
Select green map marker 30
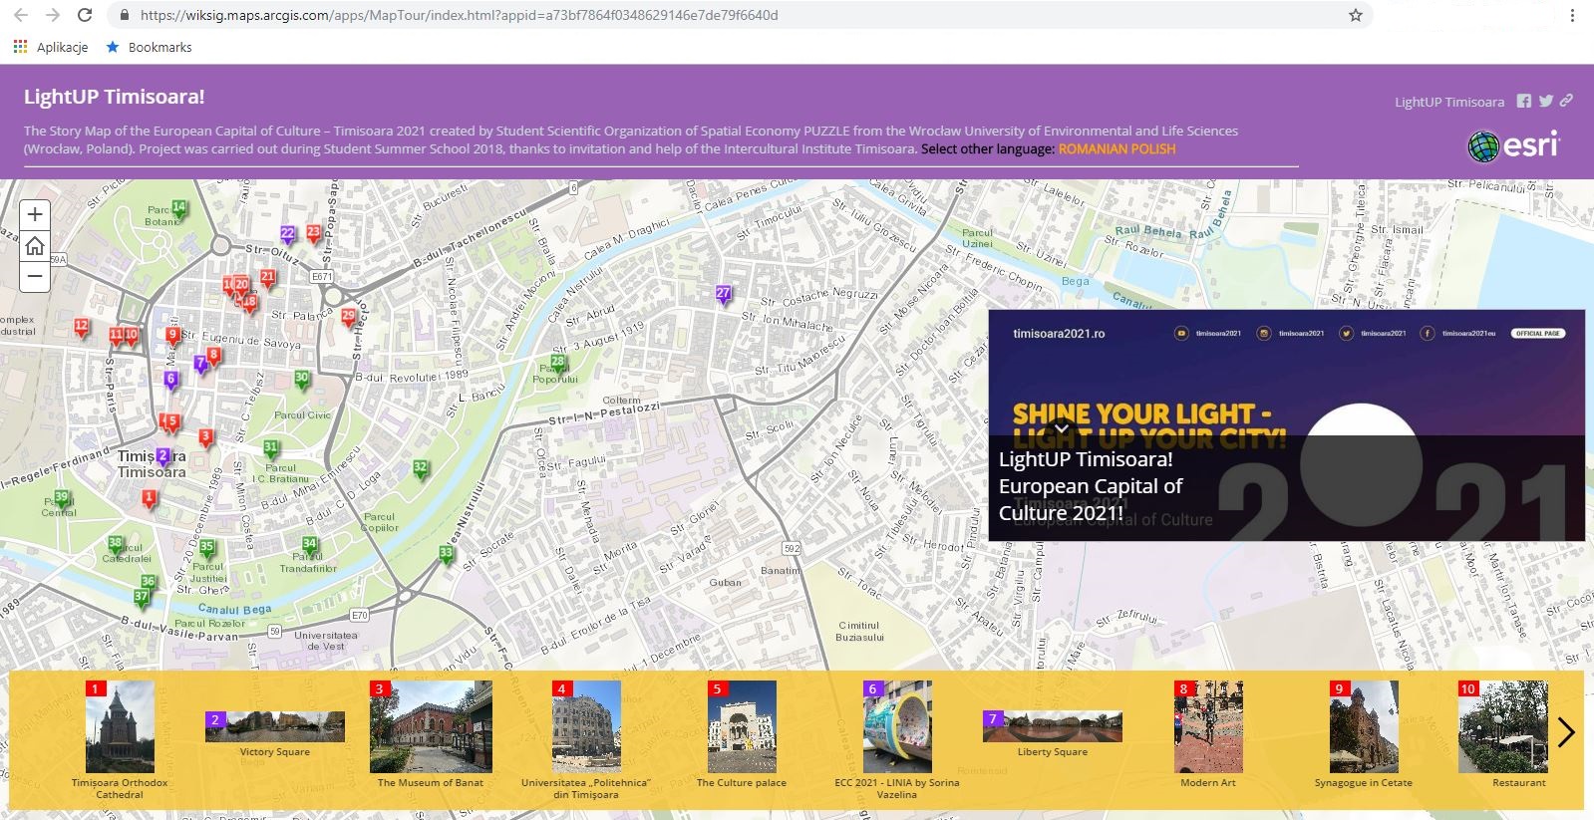click(x=301, y=380)
